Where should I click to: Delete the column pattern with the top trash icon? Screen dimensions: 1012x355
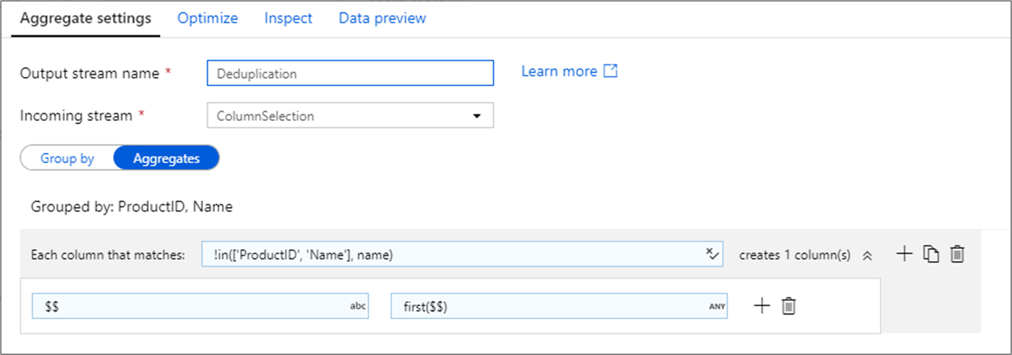pyautogui.click(x=958, y=254)
